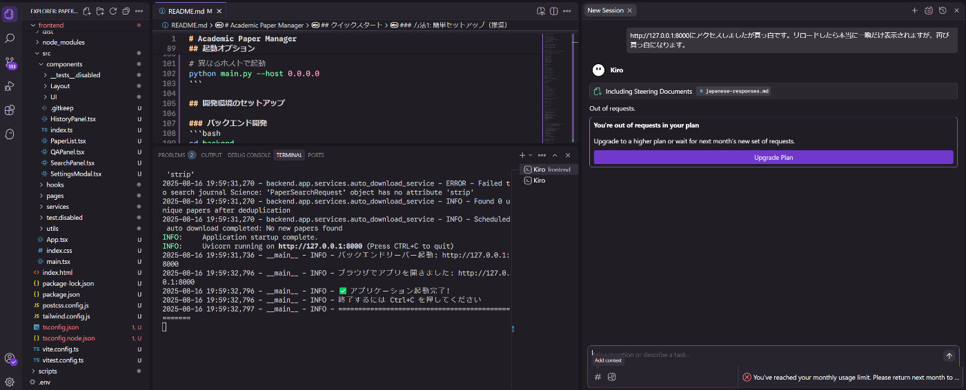Open terminal panel more actions
The height and width of the screenshot is (390, 966).
(x=542, y=155)
